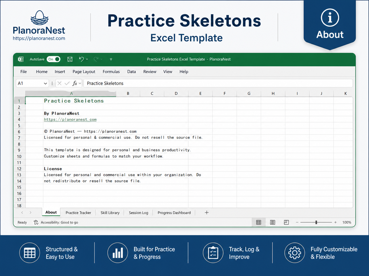Add a new sheet with plus icon
This screenshot has height=276, width=369.
click(x=207, y=213)
